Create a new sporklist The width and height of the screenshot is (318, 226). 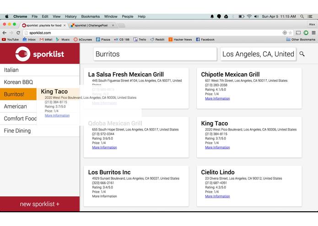point(40,204)
